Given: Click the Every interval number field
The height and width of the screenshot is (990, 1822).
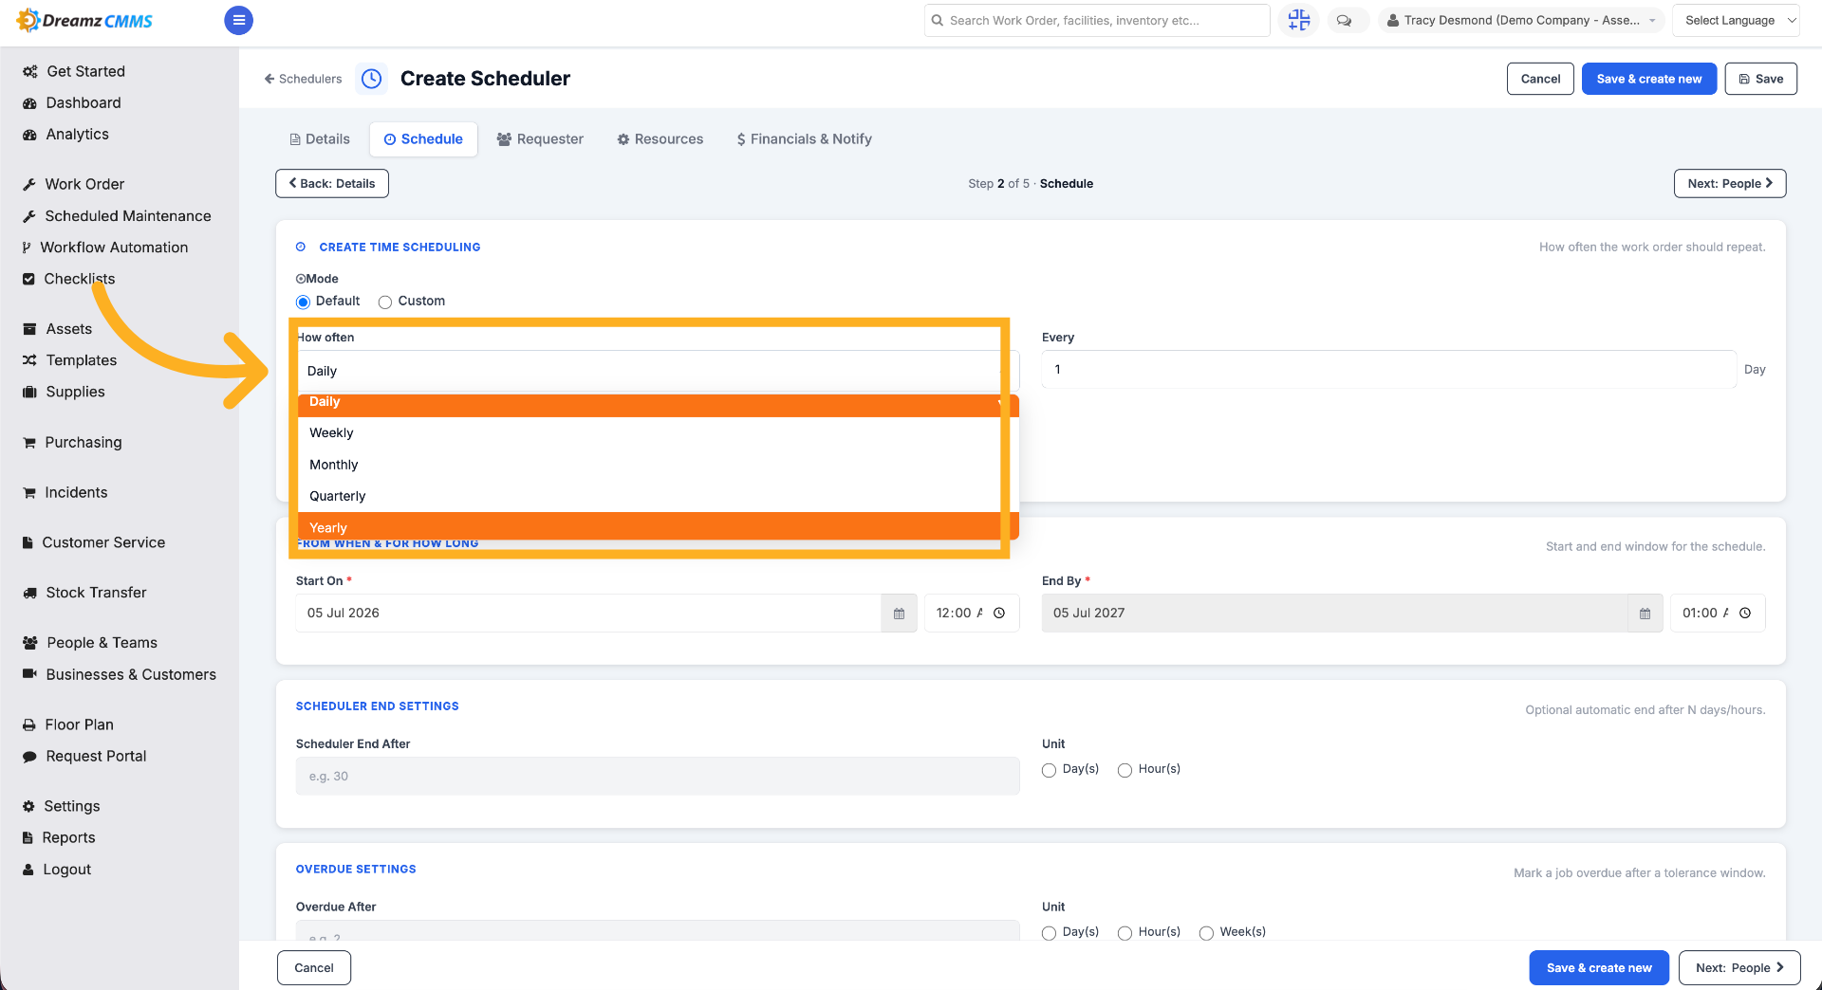Looking at the screenshot, I should pos(1389,370).
